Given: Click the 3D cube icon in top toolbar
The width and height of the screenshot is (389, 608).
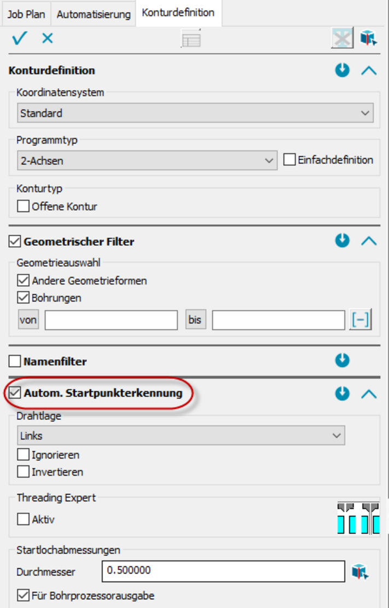Looking at the screenshot, I should point(368,38).
